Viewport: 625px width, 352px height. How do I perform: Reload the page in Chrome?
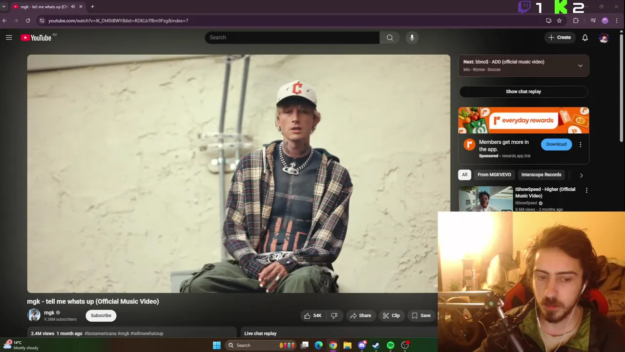coord(28,21)
